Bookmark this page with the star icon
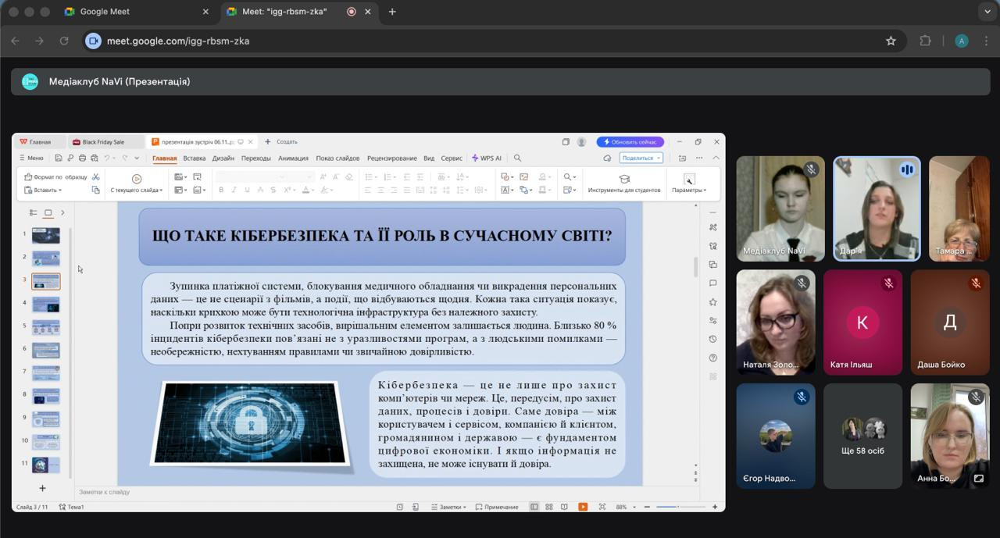 (891, 41)
